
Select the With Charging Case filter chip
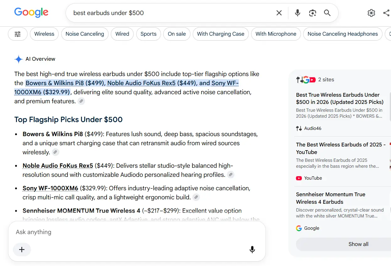(221, 34)
